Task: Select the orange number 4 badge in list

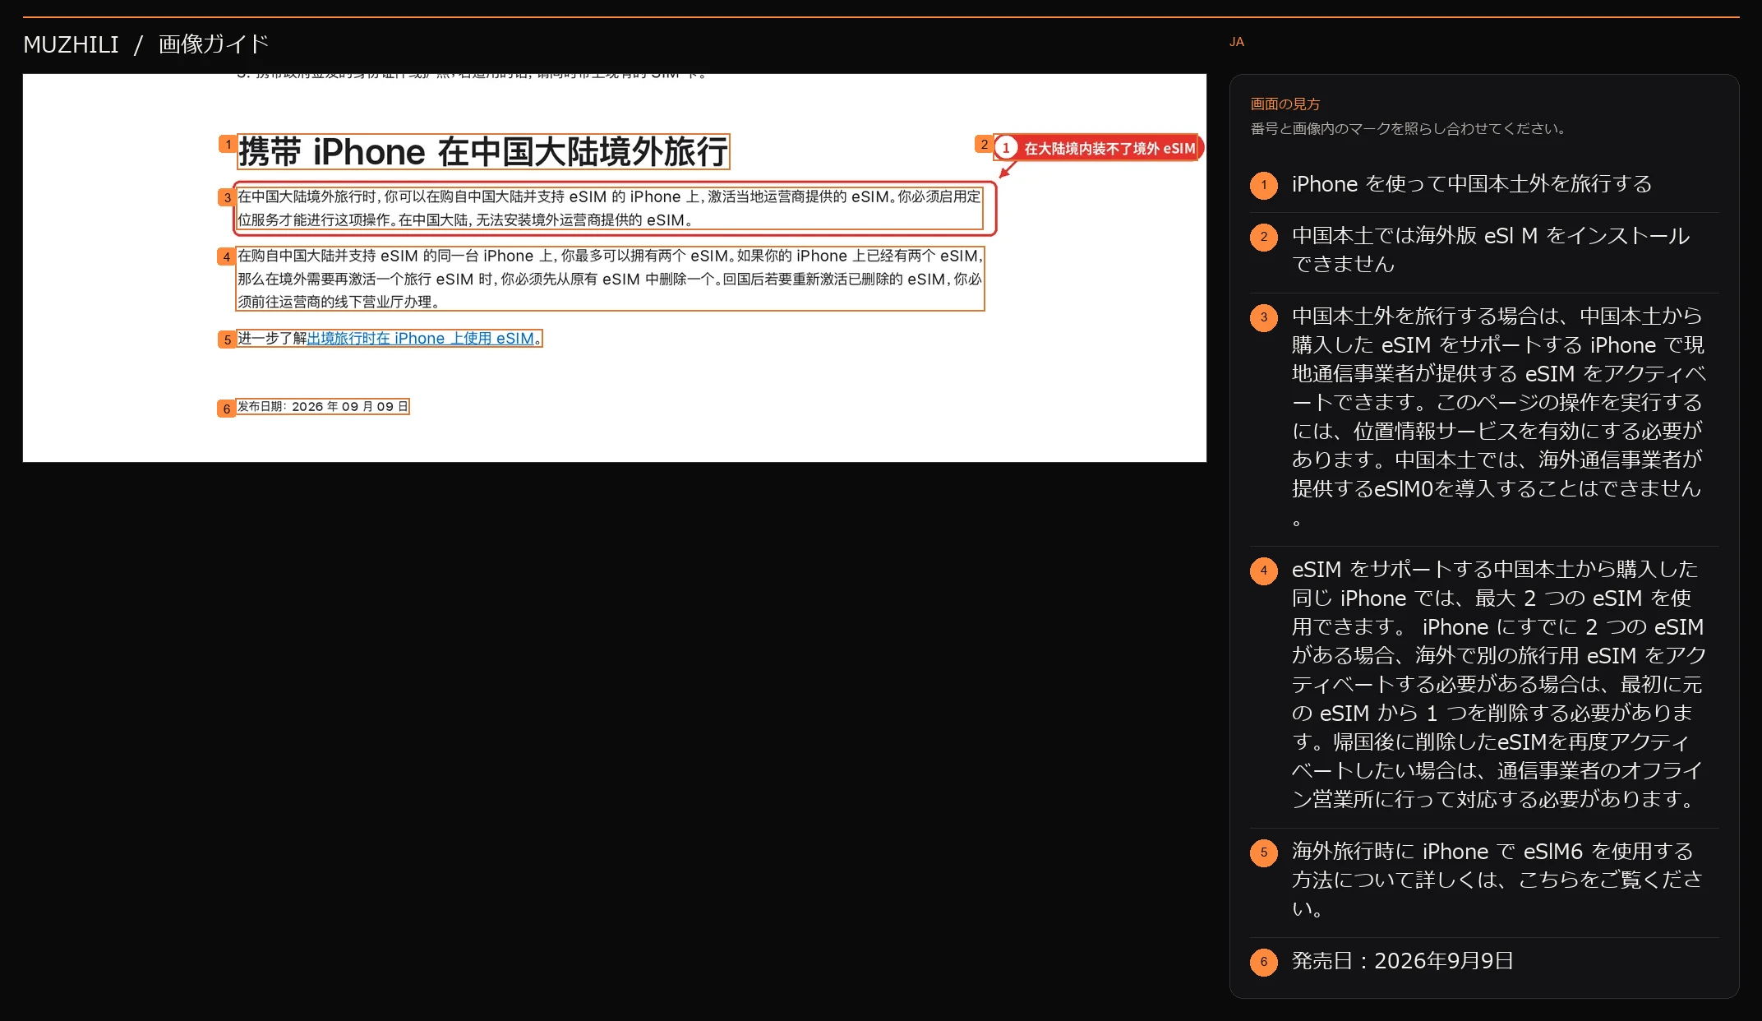Action: click(1263, 571)
